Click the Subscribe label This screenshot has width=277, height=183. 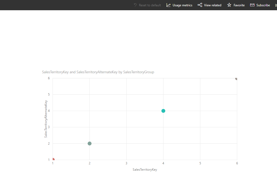click(263, 5)
